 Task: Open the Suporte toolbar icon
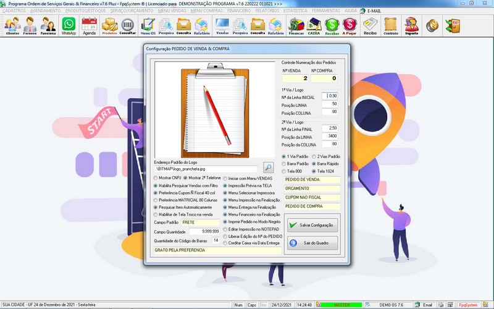(x=411, y=26)
